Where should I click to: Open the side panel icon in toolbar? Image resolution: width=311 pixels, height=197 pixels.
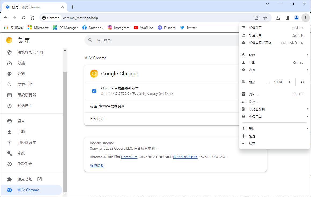[287, 18]
